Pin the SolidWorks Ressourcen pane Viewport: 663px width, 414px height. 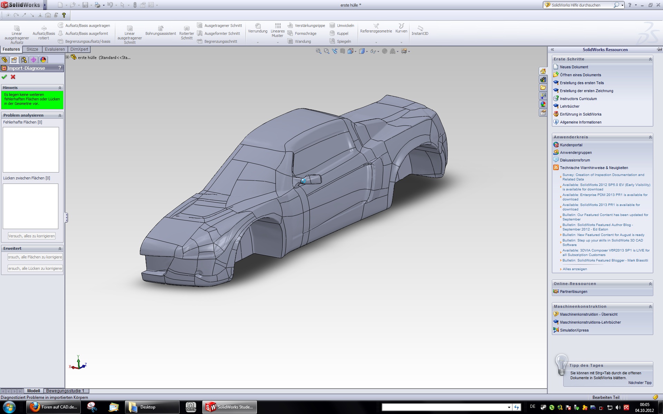659,49
